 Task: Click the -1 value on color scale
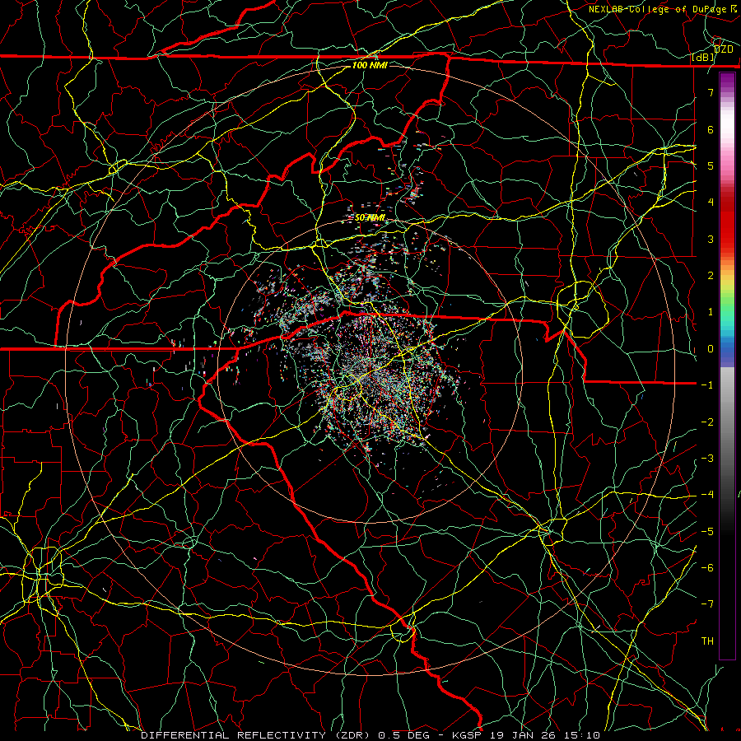point(707,385)
